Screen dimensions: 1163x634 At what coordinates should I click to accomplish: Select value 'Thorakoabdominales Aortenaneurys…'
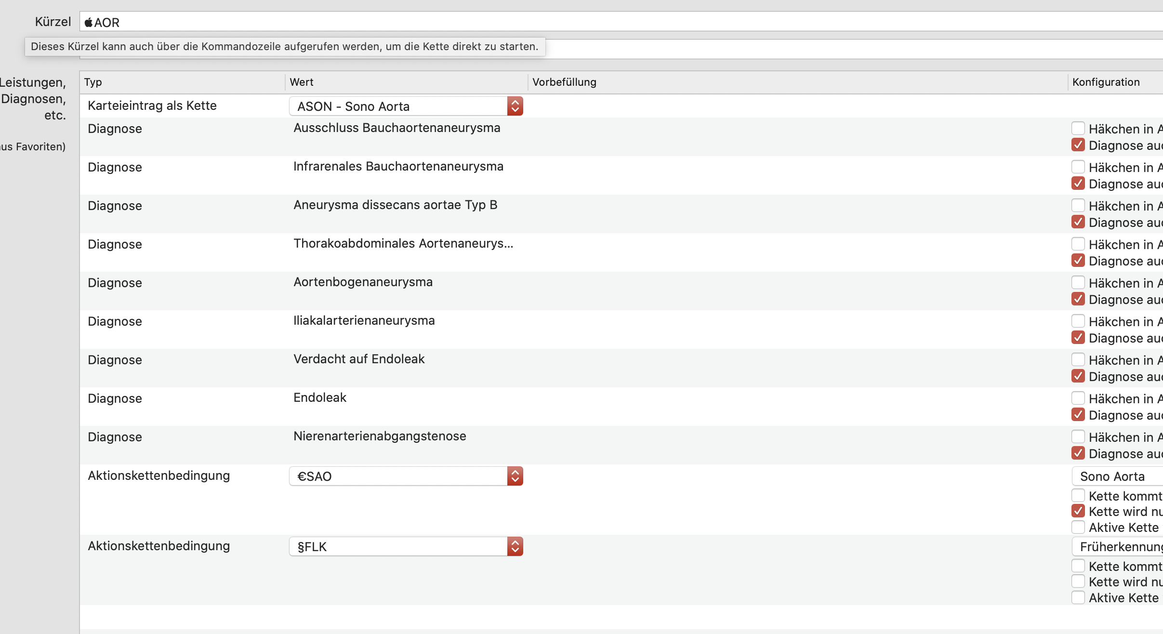pyautogui.click(x=404, y=243)
